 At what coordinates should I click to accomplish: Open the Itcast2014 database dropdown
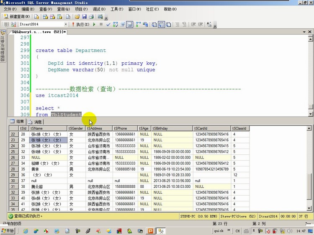point(66,24)
